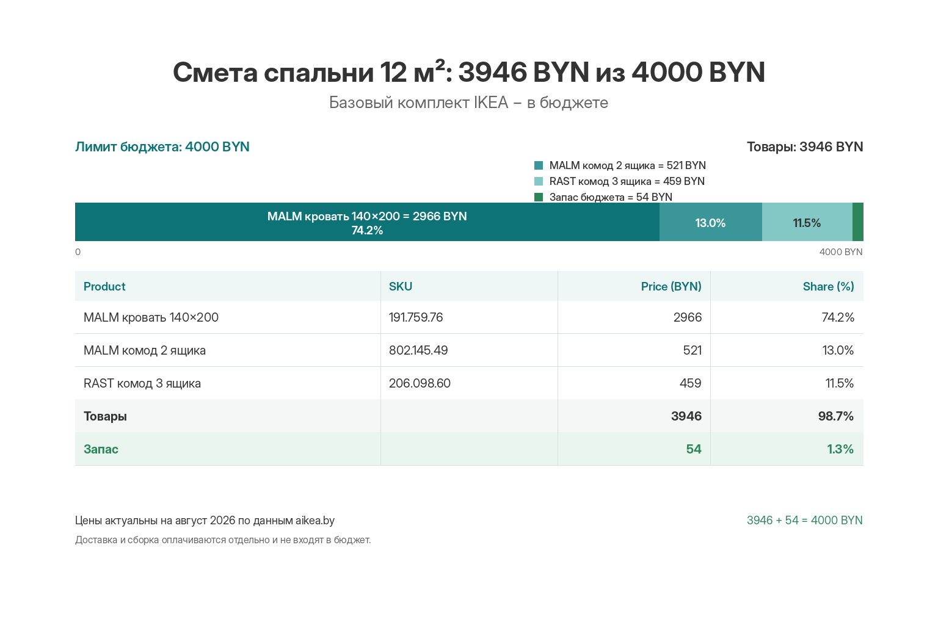938x625 pixels.
Task: Click the price date note mentioning aikea.by
Action: pyautogui.click(x=205, y=521)
